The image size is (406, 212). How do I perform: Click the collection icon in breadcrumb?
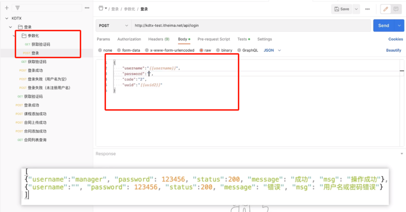(101, 9)
